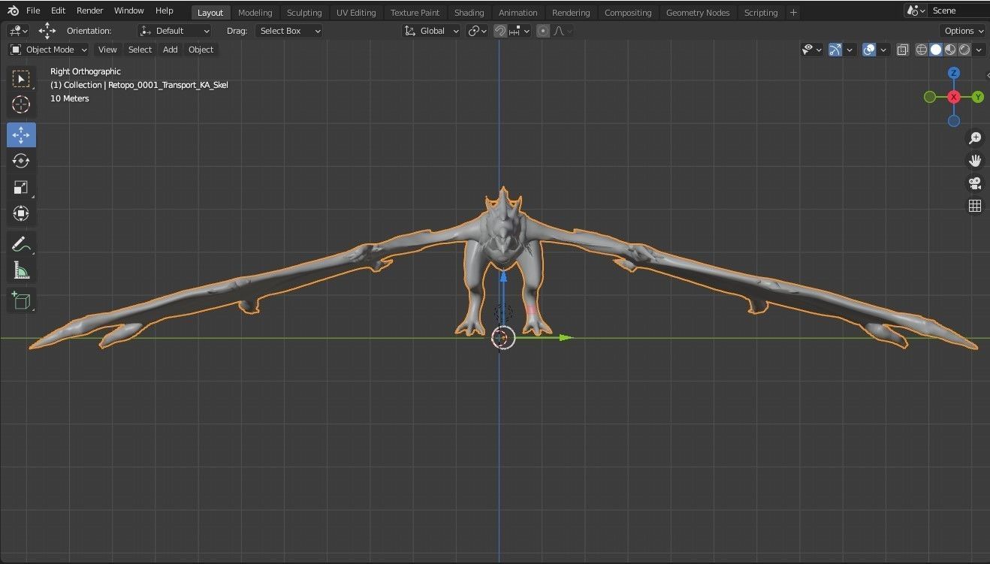
Task: Open the Drag Select Box dropdown
Action: coord(288,31)
